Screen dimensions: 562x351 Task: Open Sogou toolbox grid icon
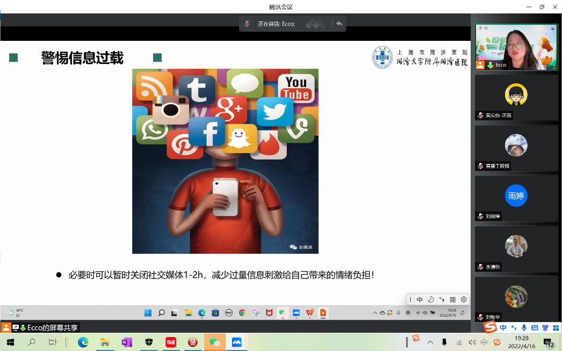pos(555,327)
